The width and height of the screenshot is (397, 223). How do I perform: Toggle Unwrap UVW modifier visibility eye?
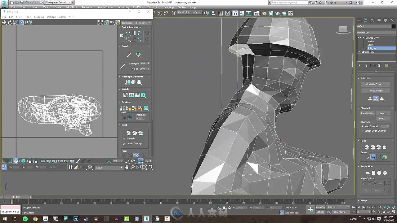(x=359, y=38)
